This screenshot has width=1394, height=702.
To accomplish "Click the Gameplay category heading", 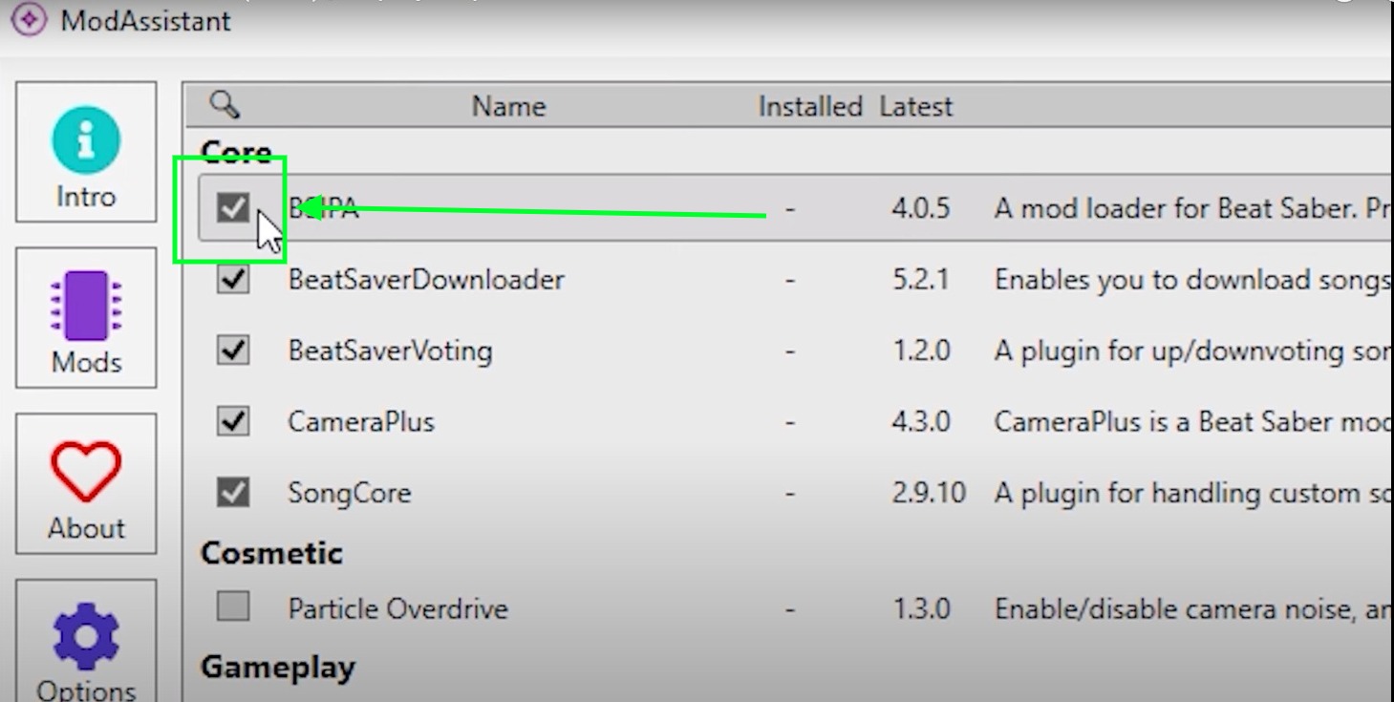I will pos(278,667).
